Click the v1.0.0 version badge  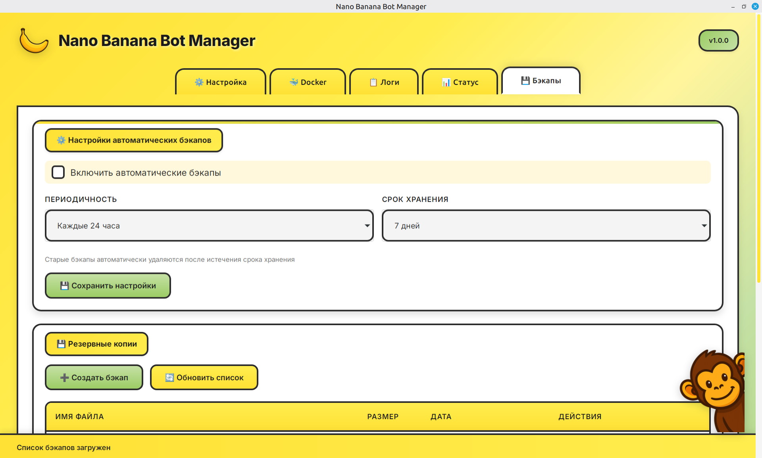pyautogui.click(x=718, y=40)
